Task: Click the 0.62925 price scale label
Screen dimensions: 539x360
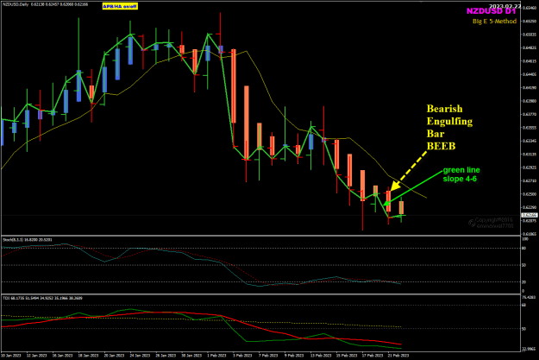Action: (x=530, y=167)
